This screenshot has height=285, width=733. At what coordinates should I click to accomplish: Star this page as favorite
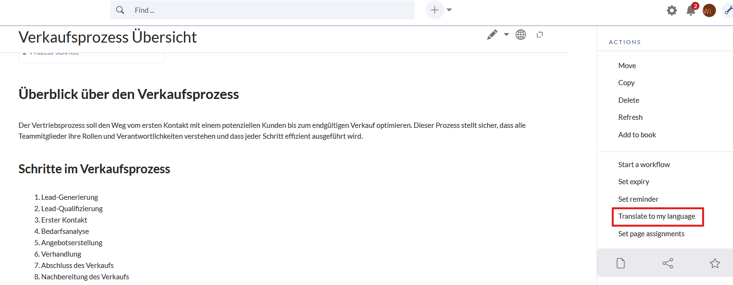[715, 264]
